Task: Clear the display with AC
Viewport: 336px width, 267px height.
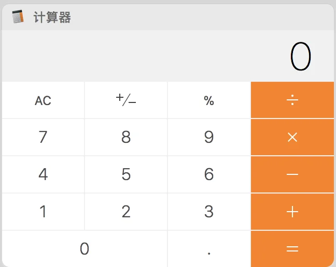Action: coord(43,100)
